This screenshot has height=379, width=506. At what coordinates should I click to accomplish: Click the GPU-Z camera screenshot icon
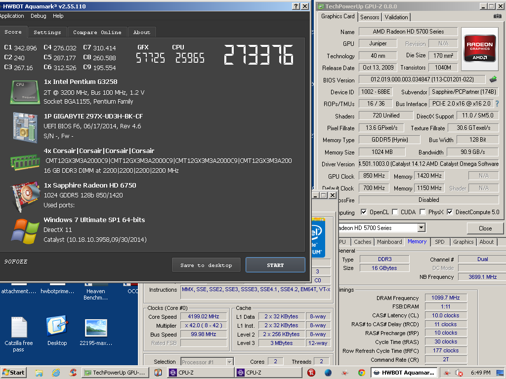(497, 16)
